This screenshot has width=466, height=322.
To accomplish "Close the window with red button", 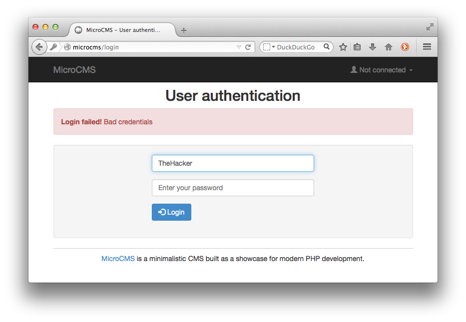I will tap(35, 27).
